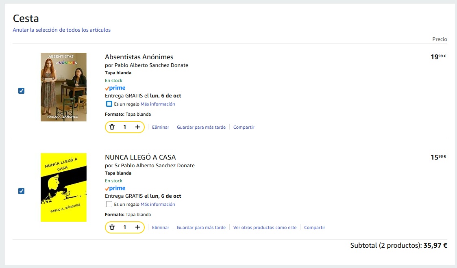Open yellow NUNCA LLEGÓ A CASA cover image
Screen dimensions: 457x268
[63, 187]
